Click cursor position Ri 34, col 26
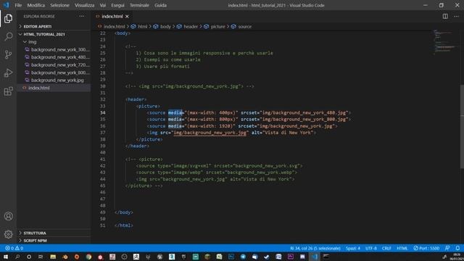 pos(315,248)
